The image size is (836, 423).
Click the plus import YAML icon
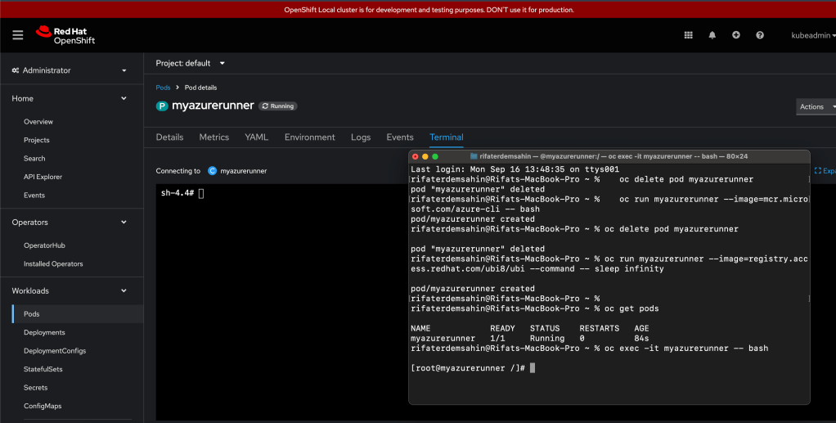click(735, 35)
